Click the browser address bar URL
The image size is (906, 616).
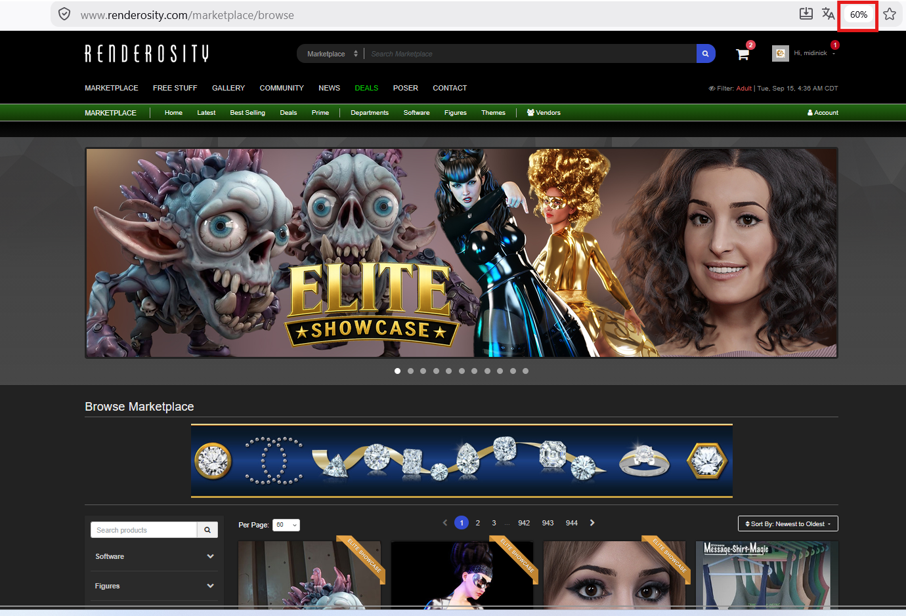point(187,14)
